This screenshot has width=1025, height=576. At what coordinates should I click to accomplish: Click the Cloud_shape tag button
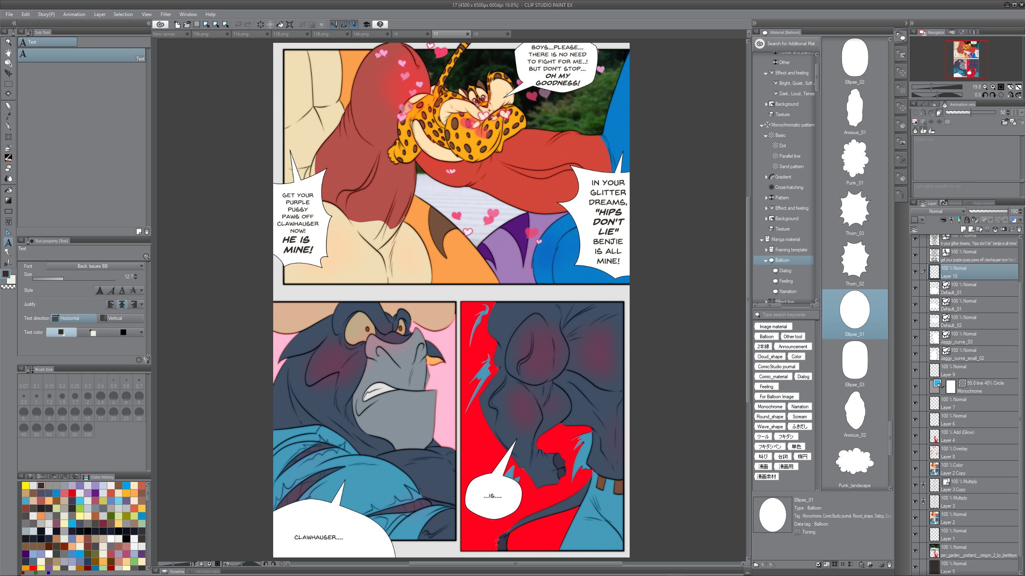[x=770, y=357]
